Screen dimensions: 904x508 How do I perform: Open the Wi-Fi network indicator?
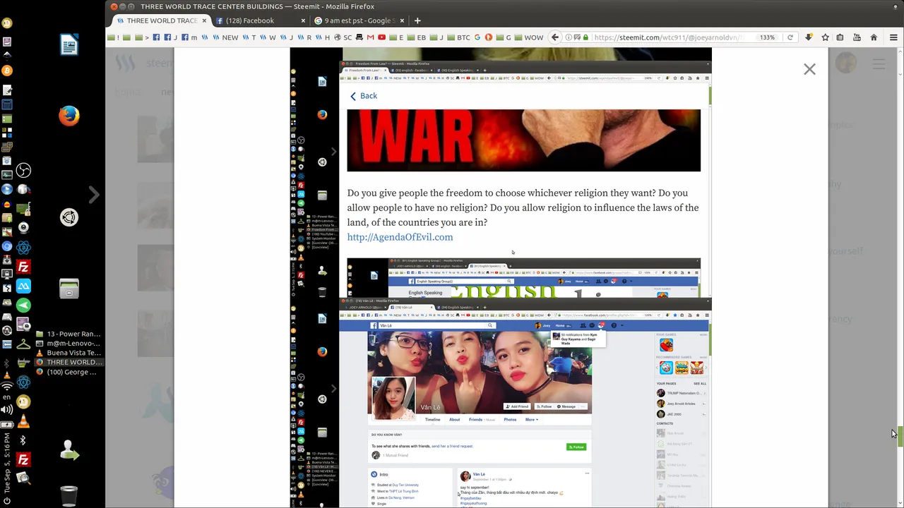[7, 386]
